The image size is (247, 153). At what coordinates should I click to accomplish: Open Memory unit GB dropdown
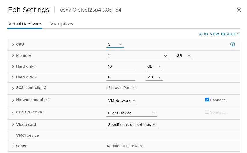(183, 55)
